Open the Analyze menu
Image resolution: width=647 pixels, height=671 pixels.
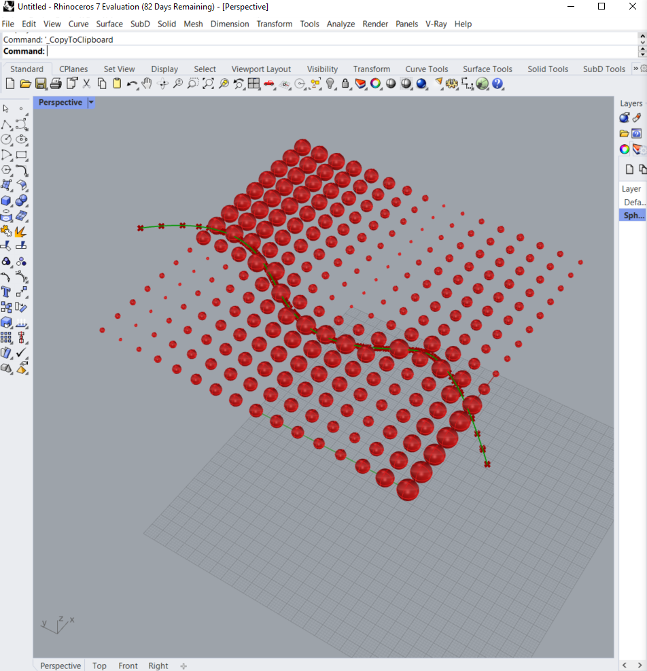coord(340,24)
